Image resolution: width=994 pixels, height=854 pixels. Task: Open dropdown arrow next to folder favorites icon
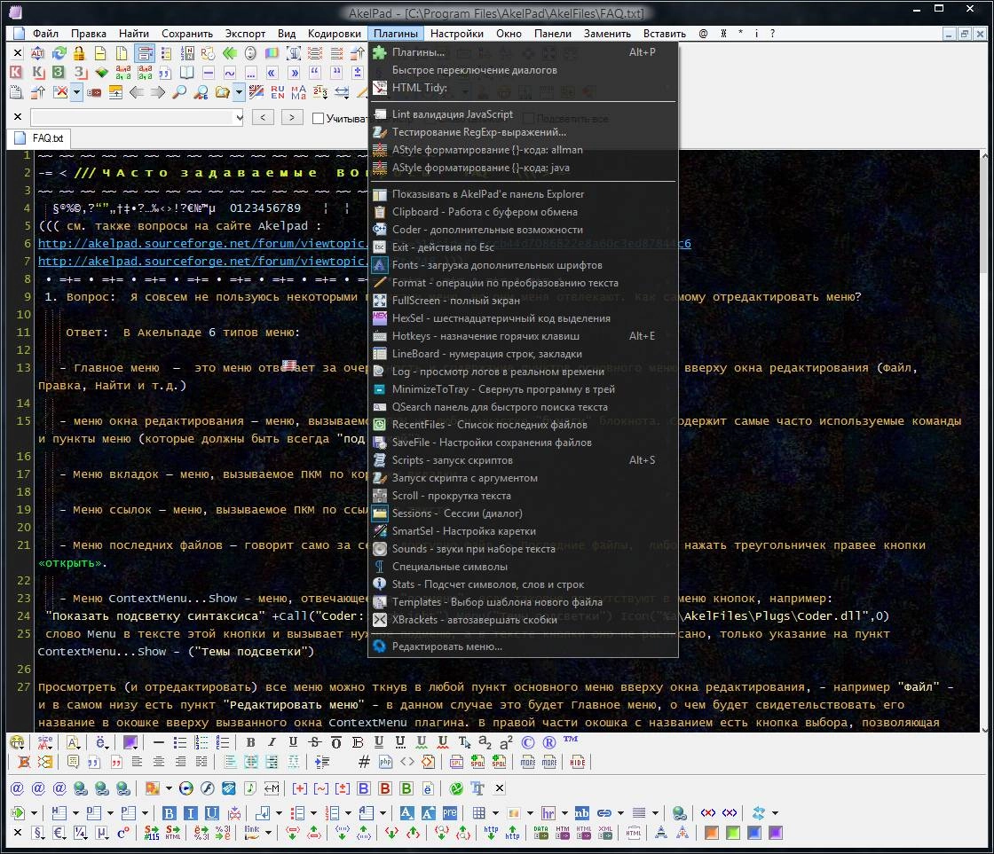(239, 92)
